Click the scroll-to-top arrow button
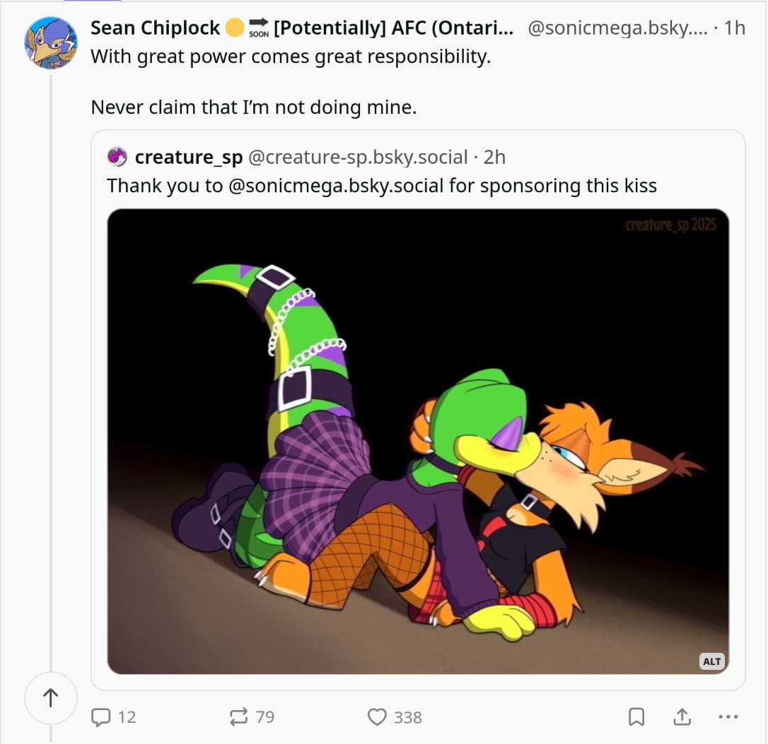 [x=50, y=698]
